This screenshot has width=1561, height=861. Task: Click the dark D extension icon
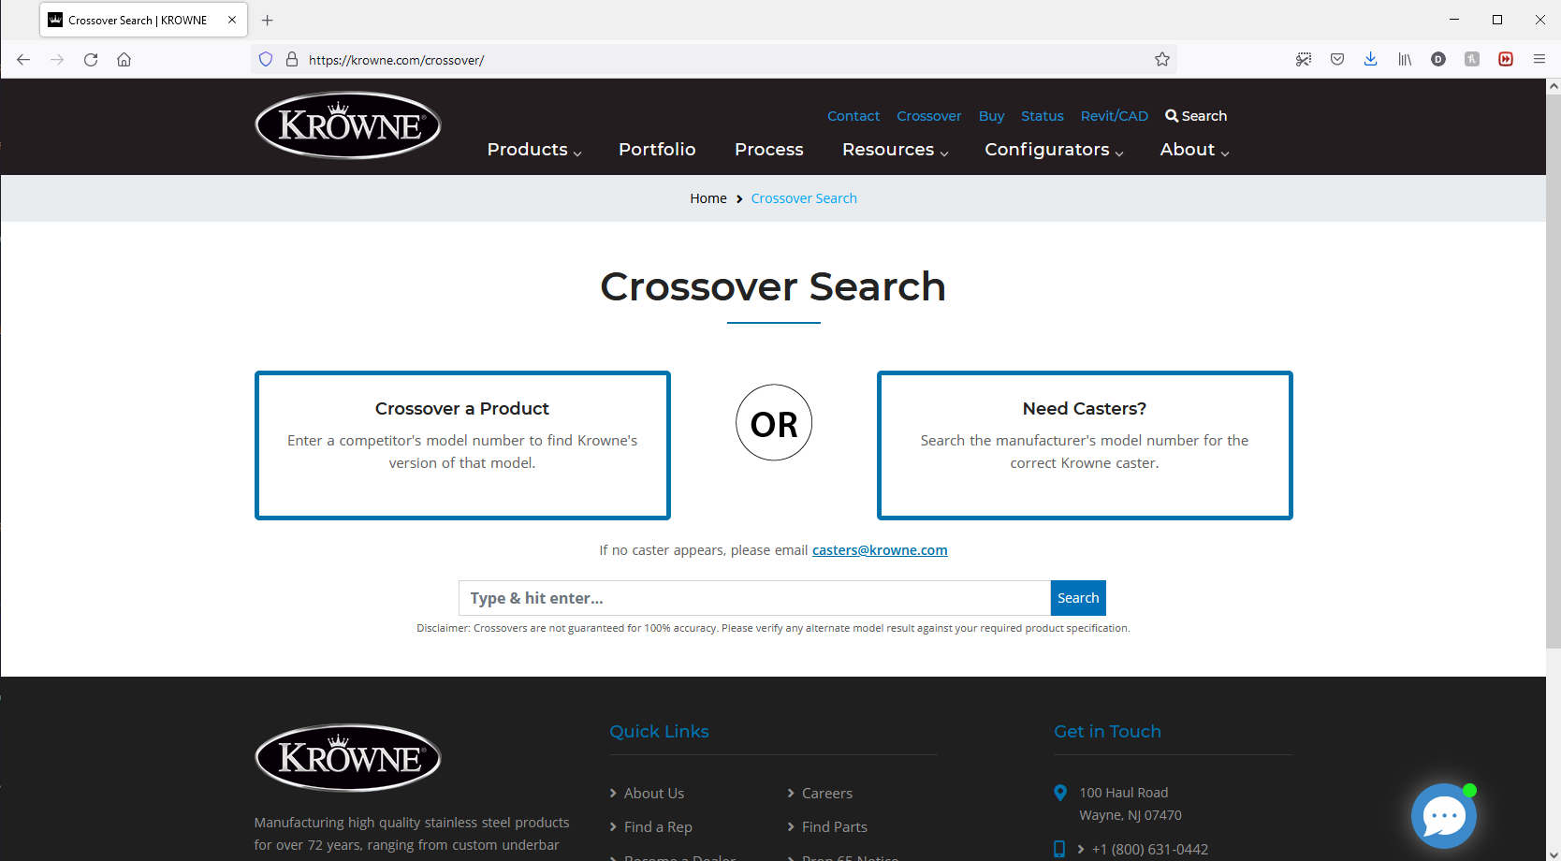click(1438, 59)
